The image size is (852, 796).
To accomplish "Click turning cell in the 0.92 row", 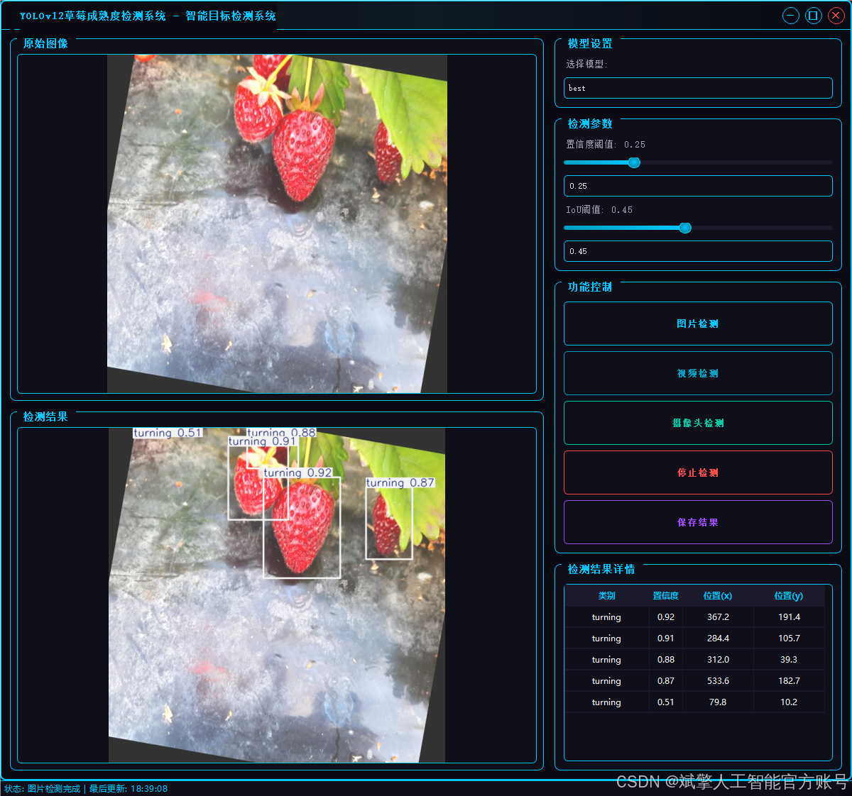I will tap(607, 617).
